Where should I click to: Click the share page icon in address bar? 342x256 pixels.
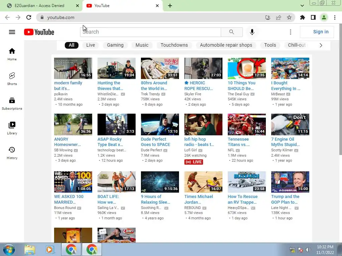[x=279, y=17]
